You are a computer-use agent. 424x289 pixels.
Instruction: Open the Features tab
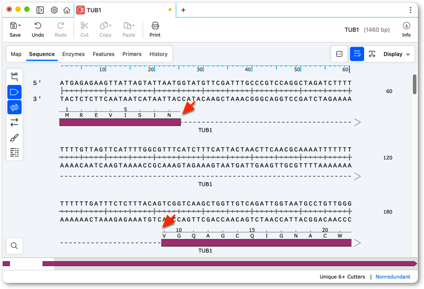pyautogui.click(x=104, y=54)
